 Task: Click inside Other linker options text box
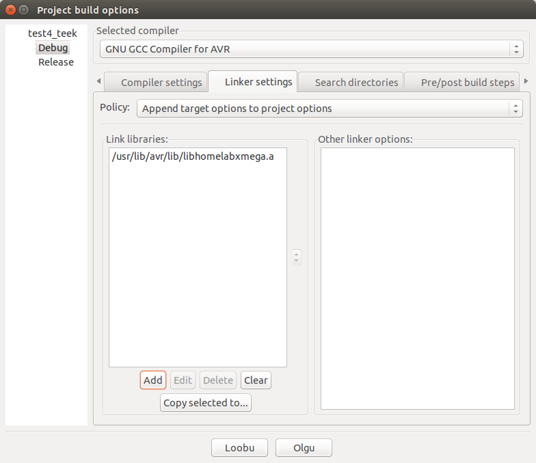click(417, 279)
